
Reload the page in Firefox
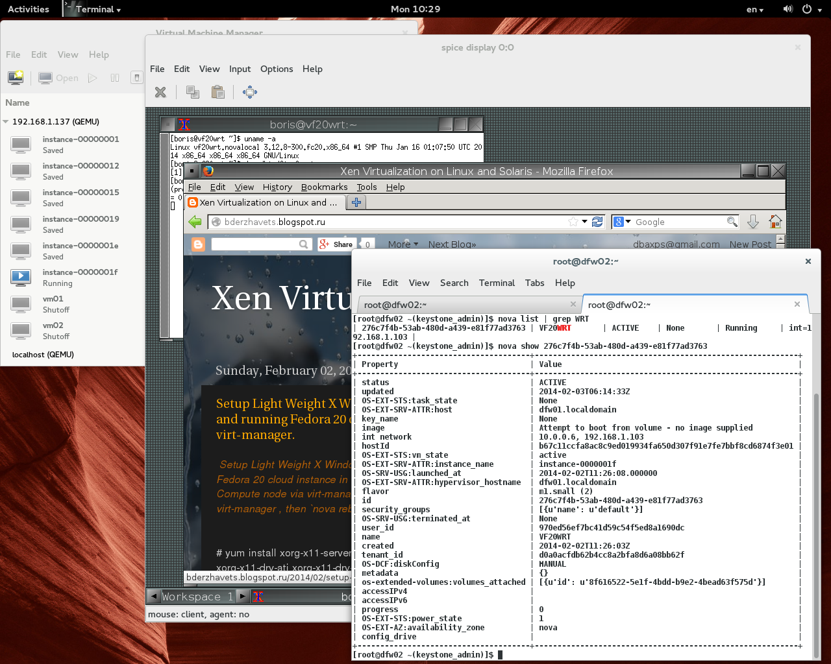597,222
